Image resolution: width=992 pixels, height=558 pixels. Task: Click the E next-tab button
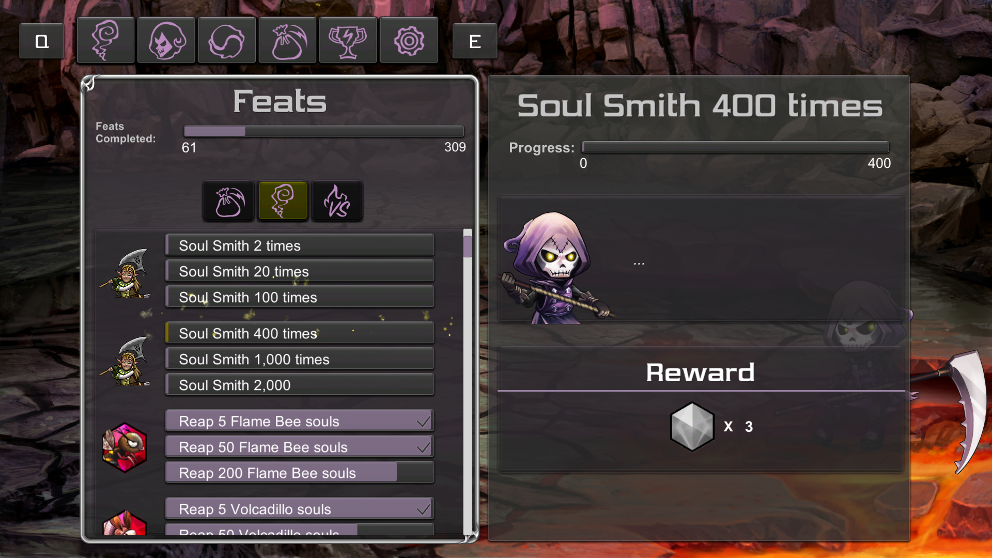[x=475, y=41]
